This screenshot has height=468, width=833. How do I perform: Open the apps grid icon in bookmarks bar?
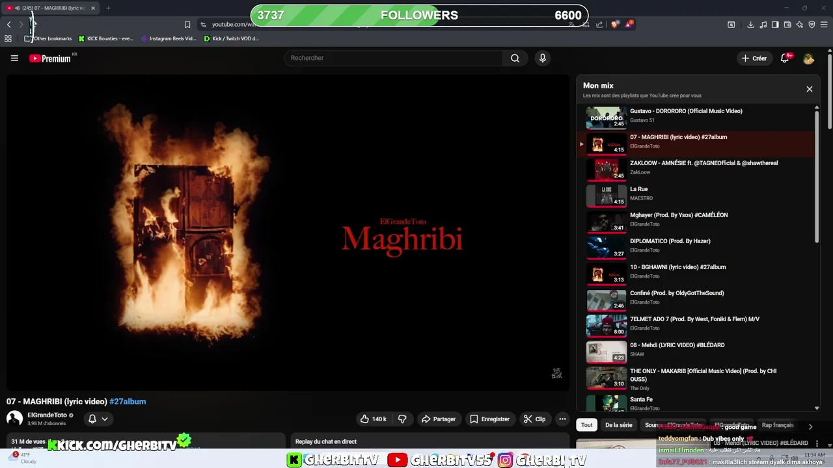(x=8, y=38)
